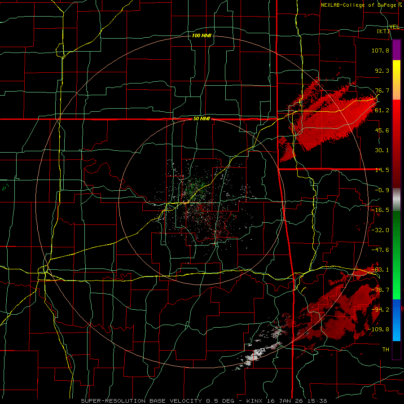
Task: Pick the blue segment of velocity scale
Action: tap(396, 320)
